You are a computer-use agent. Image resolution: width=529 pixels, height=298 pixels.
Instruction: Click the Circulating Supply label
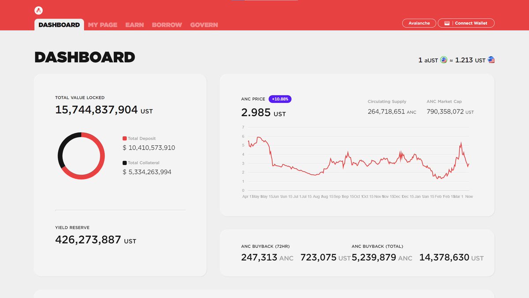pyautogui.click(x=387, y=102)
